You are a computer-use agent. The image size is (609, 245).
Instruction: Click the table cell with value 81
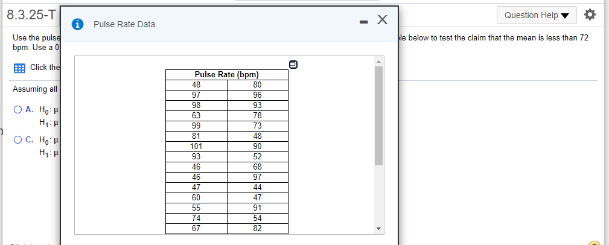(197, 136)
